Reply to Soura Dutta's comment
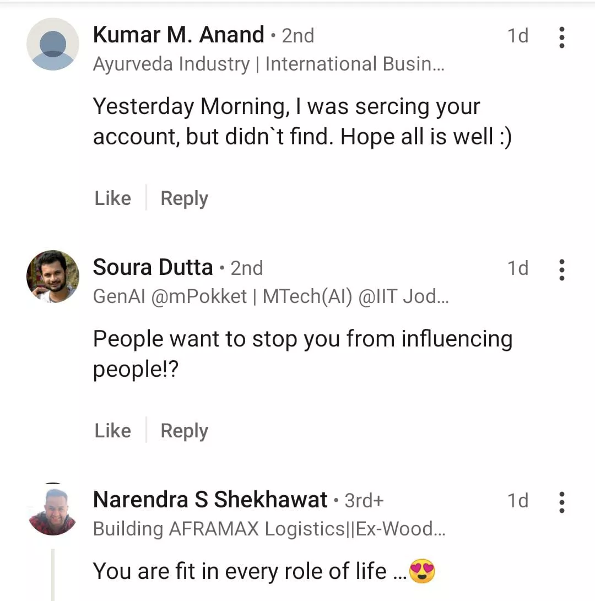This screenshot has width=595, height=601. pos(184,431)
